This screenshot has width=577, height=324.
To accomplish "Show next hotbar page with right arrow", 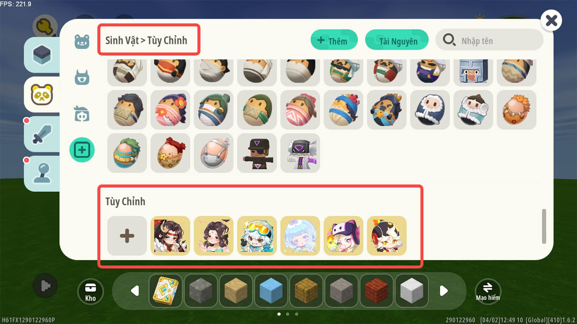I will (x=444, y=291).
